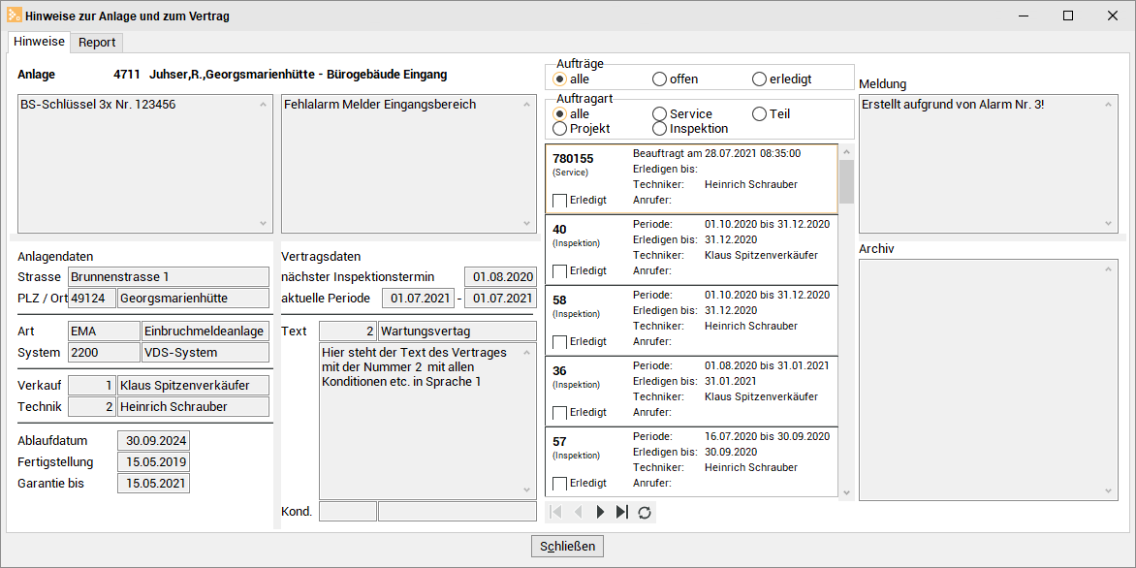Viewport: 1136px width, 568px height.
Task: Click order list scrollbar thumb
Action: click(845, 181)
